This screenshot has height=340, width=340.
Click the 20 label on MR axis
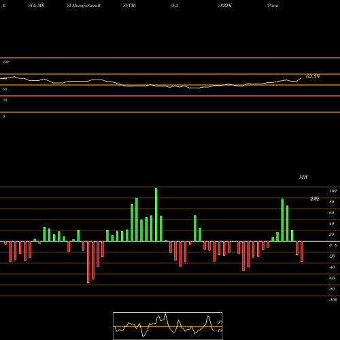tap(332, 235)
